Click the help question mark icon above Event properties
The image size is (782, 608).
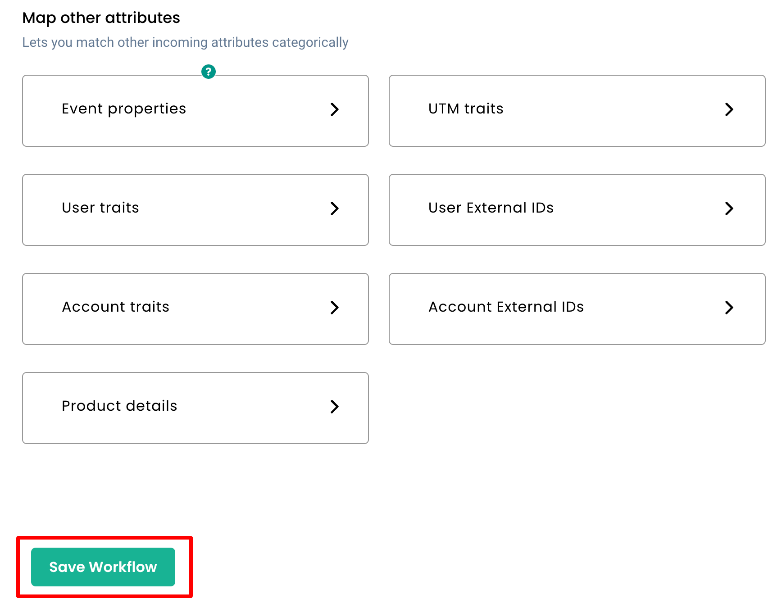(208, 72)
